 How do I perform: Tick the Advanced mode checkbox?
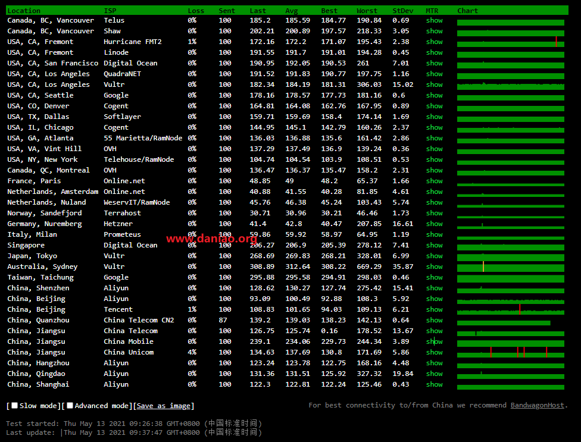pos(70,406)
